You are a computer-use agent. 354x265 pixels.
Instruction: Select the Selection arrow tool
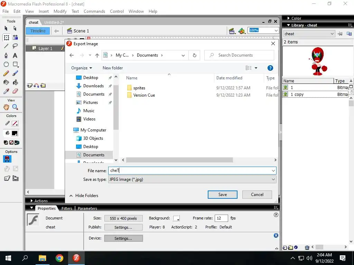6,28
